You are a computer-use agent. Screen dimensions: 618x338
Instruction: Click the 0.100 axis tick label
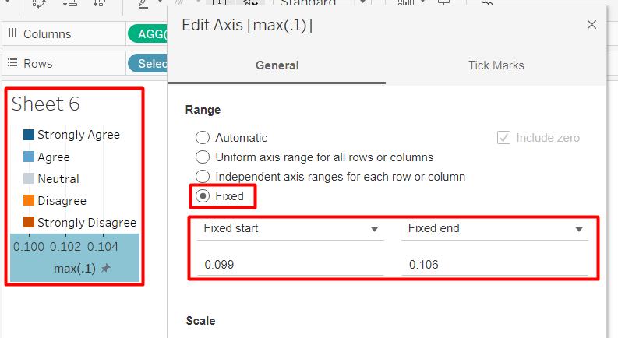29,247
